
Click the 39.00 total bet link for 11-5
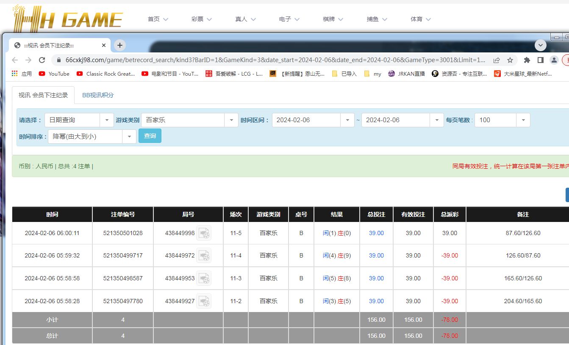pyautogui.click(x=376, y=233)
